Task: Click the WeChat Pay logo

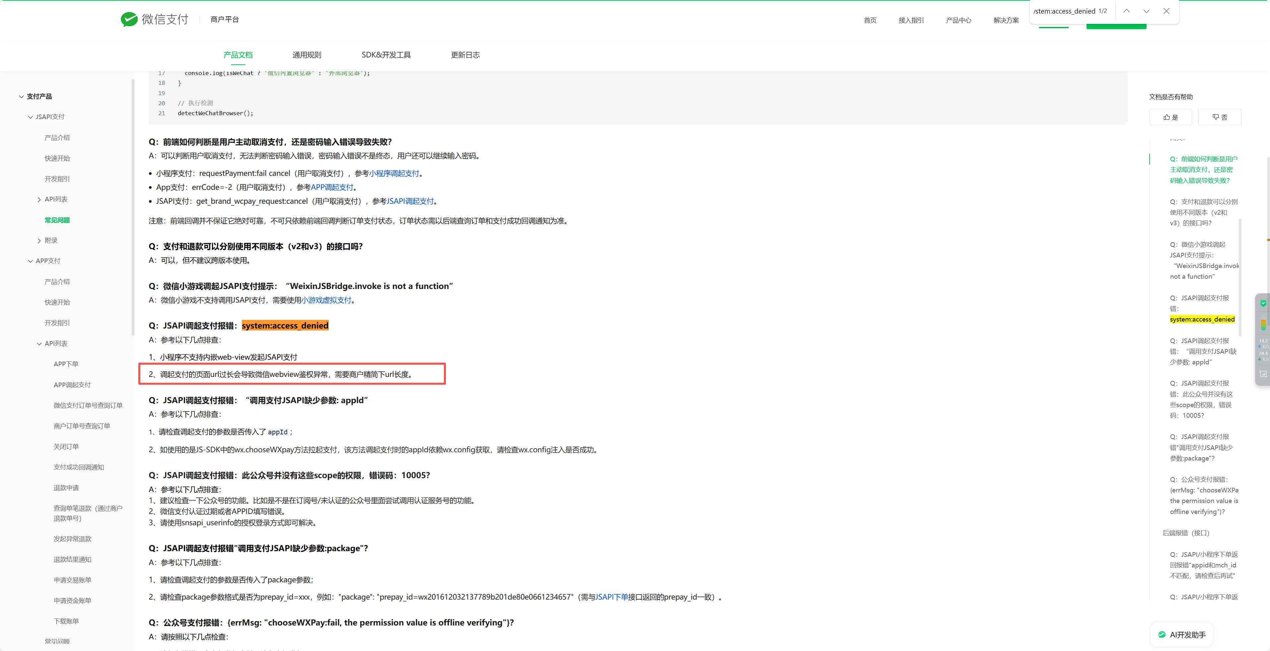Action: [154, 19]
